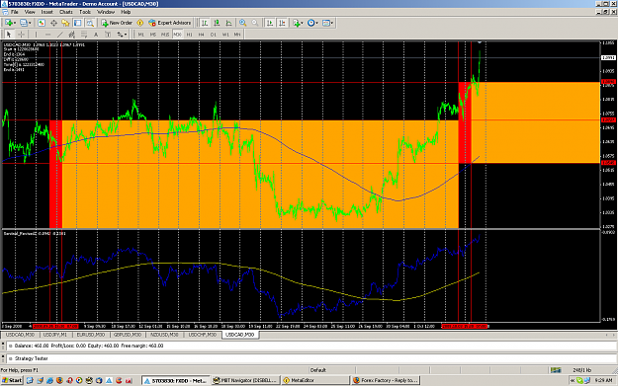
Task: Click the connection status 248/1 kb
Action: [581, 370]
